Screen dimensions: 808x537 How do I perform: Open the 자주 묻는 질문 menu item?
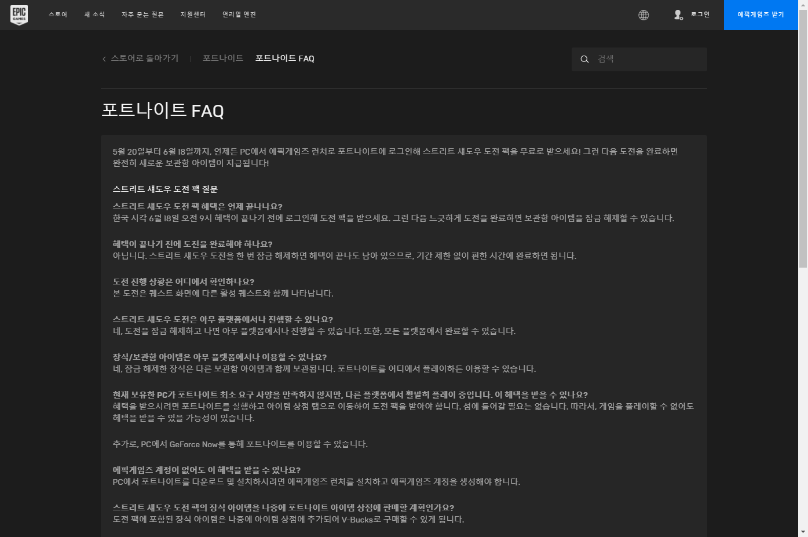coord(142,14)
